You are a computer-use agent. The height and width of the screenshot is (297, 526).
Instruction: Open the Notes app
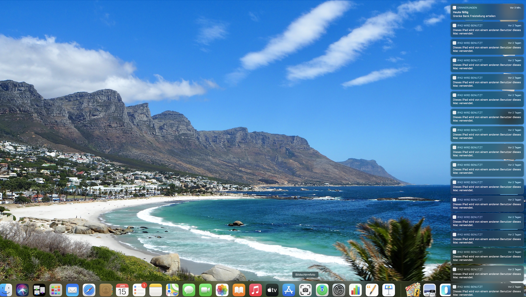[156, 290]
